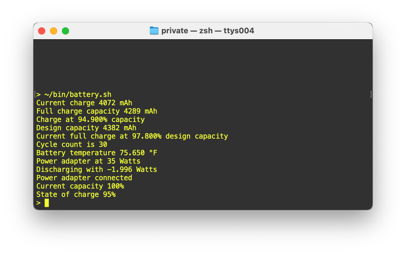Click the 'Design capacity 4382 mAh' line
This screenshot has width=406, height=254.
(86, 128)
